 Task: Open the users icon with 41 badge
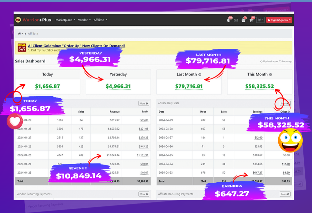[243, 20]
